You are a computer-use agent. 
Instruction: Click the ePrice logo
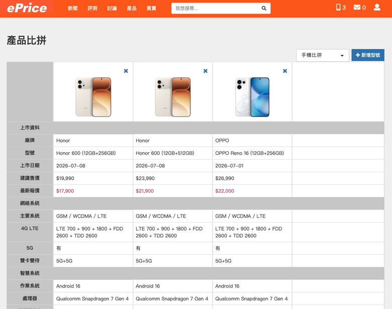tap(27, 8)
